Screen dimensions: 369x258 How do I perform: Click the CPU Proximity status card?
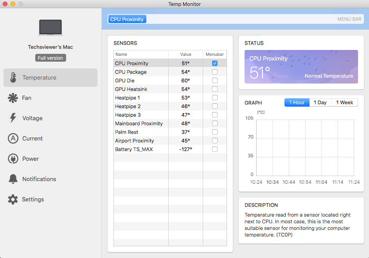point(301,67)
